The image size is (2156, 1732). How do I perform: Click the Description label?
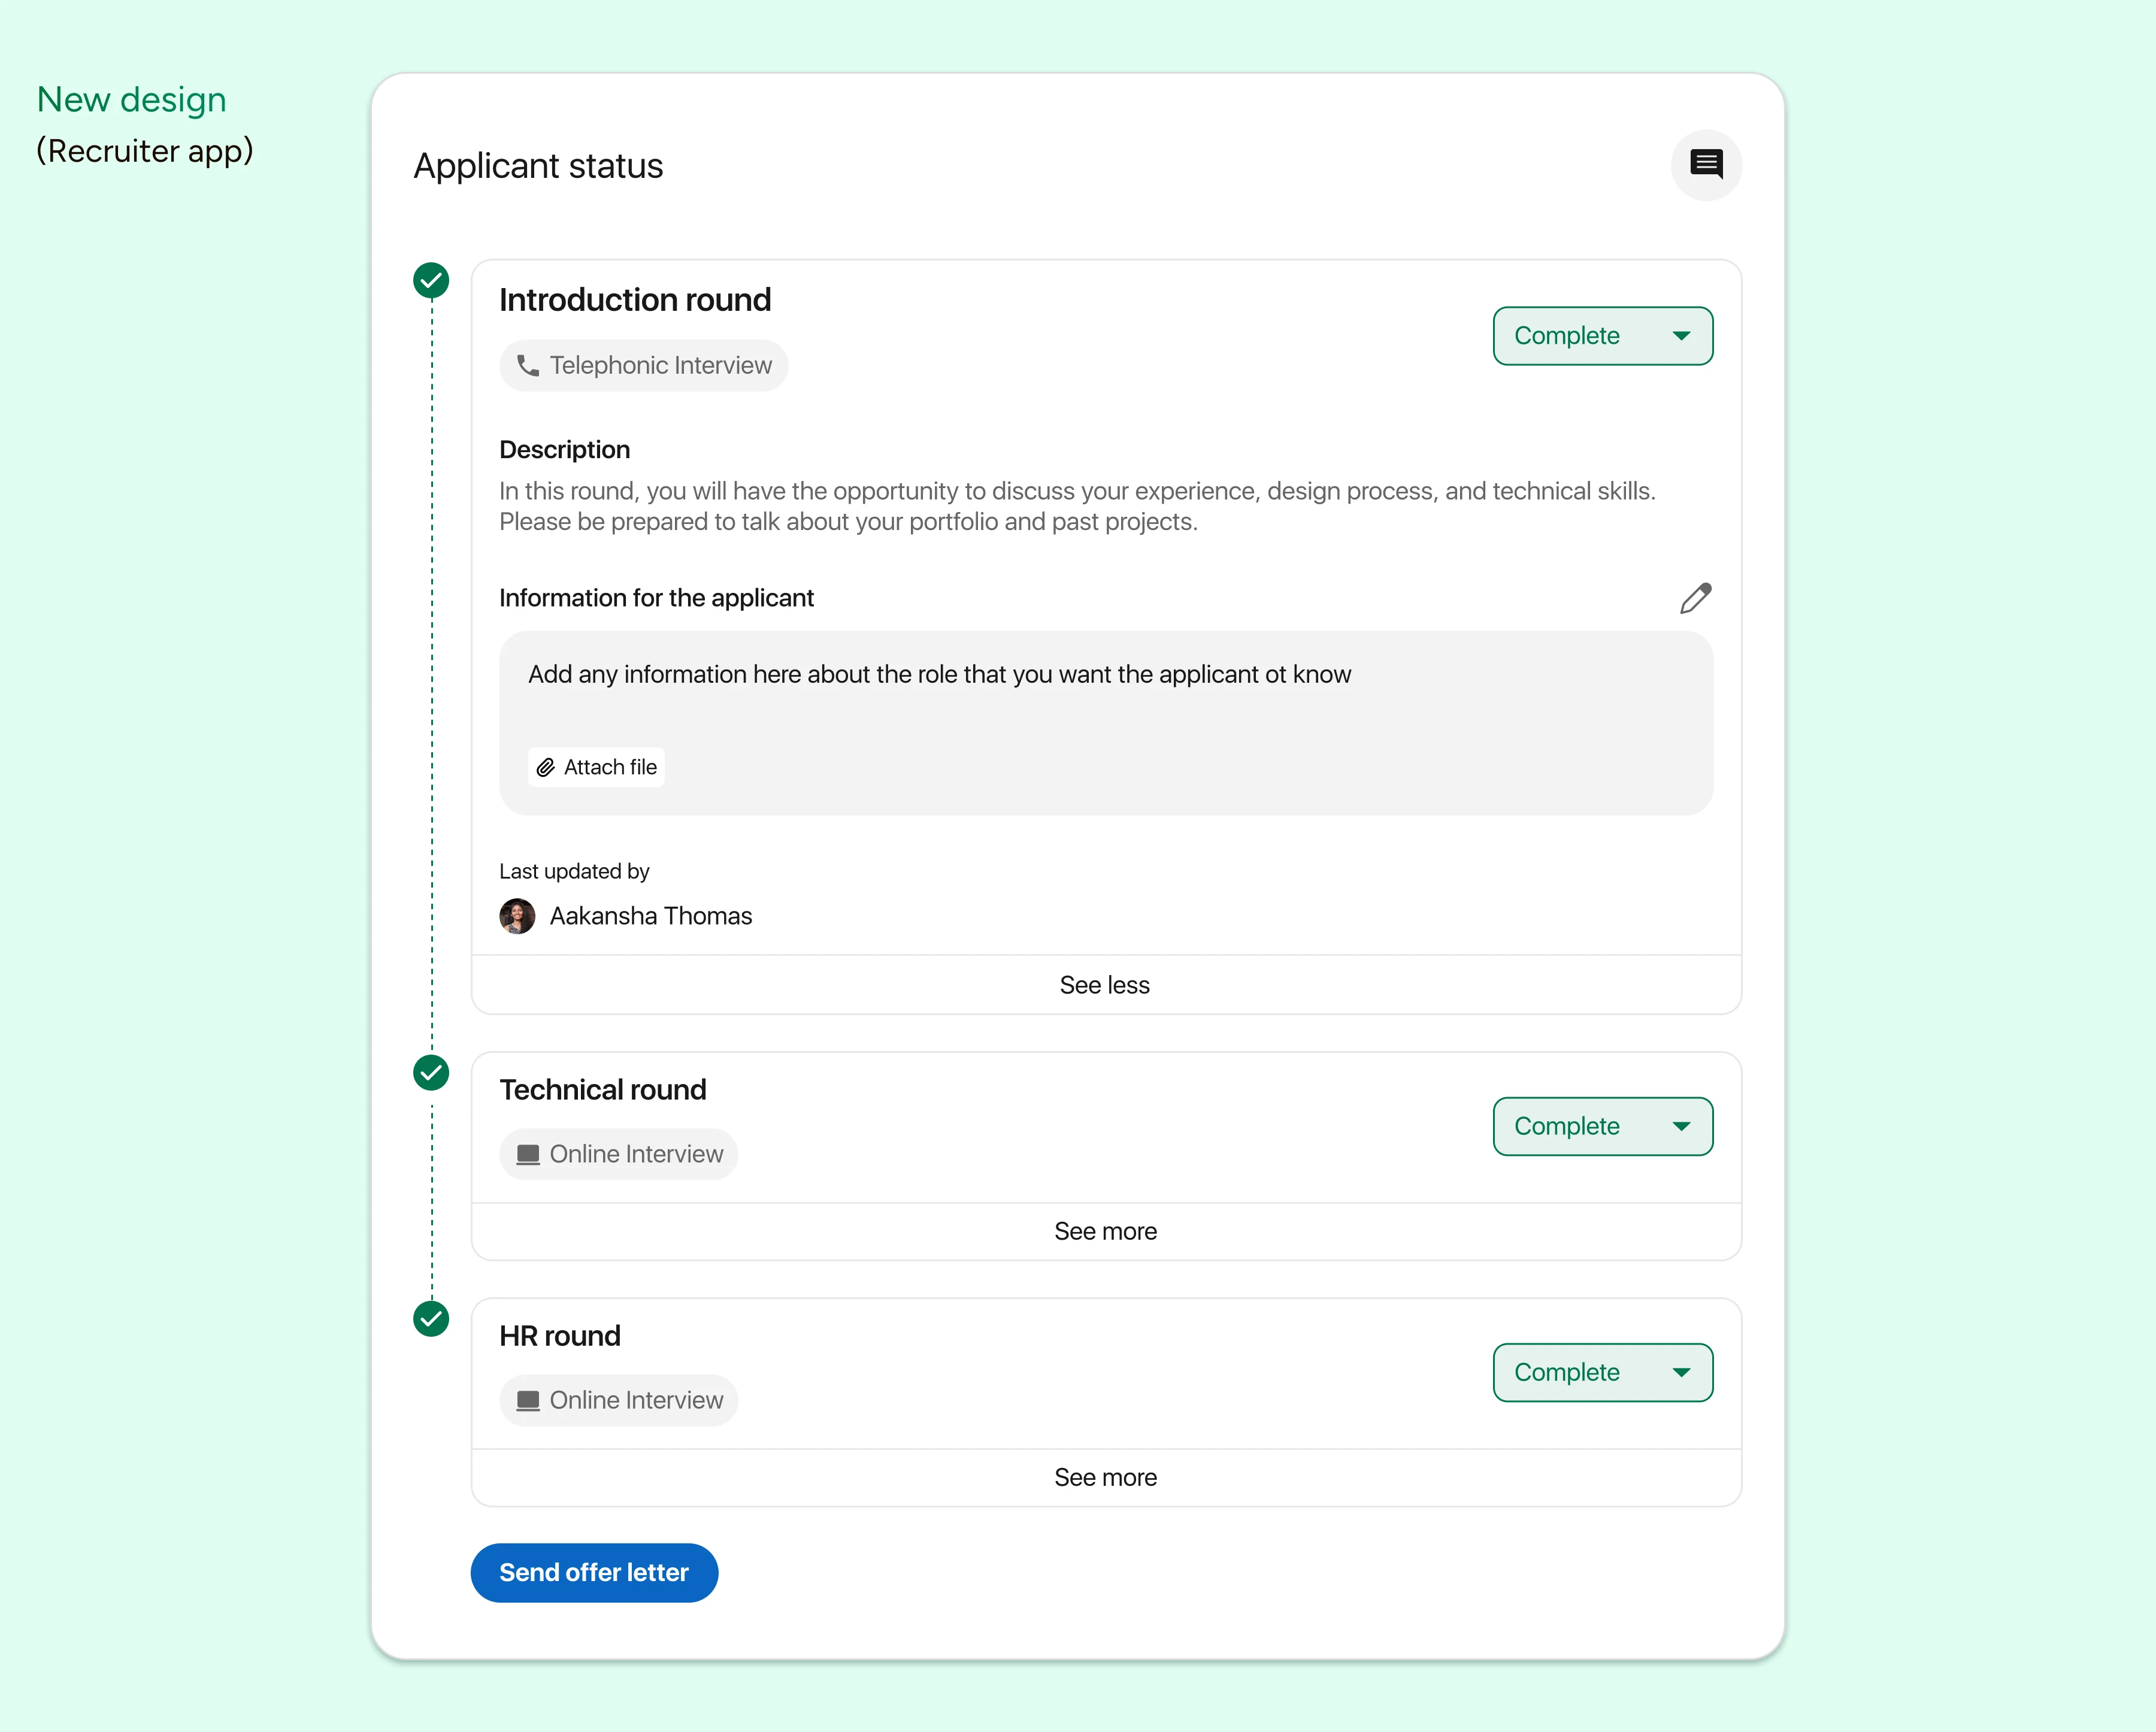564,450
